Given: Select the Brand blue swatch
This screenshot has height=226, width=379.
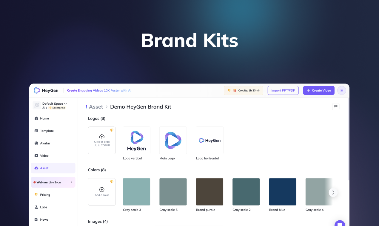Looking at the screenshot, I should tap(283, 192).
